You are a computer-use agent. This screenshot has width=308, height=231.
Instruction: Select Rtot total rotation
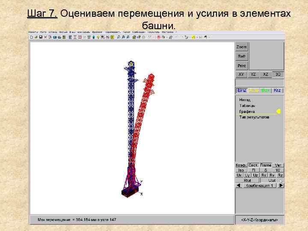247,181
